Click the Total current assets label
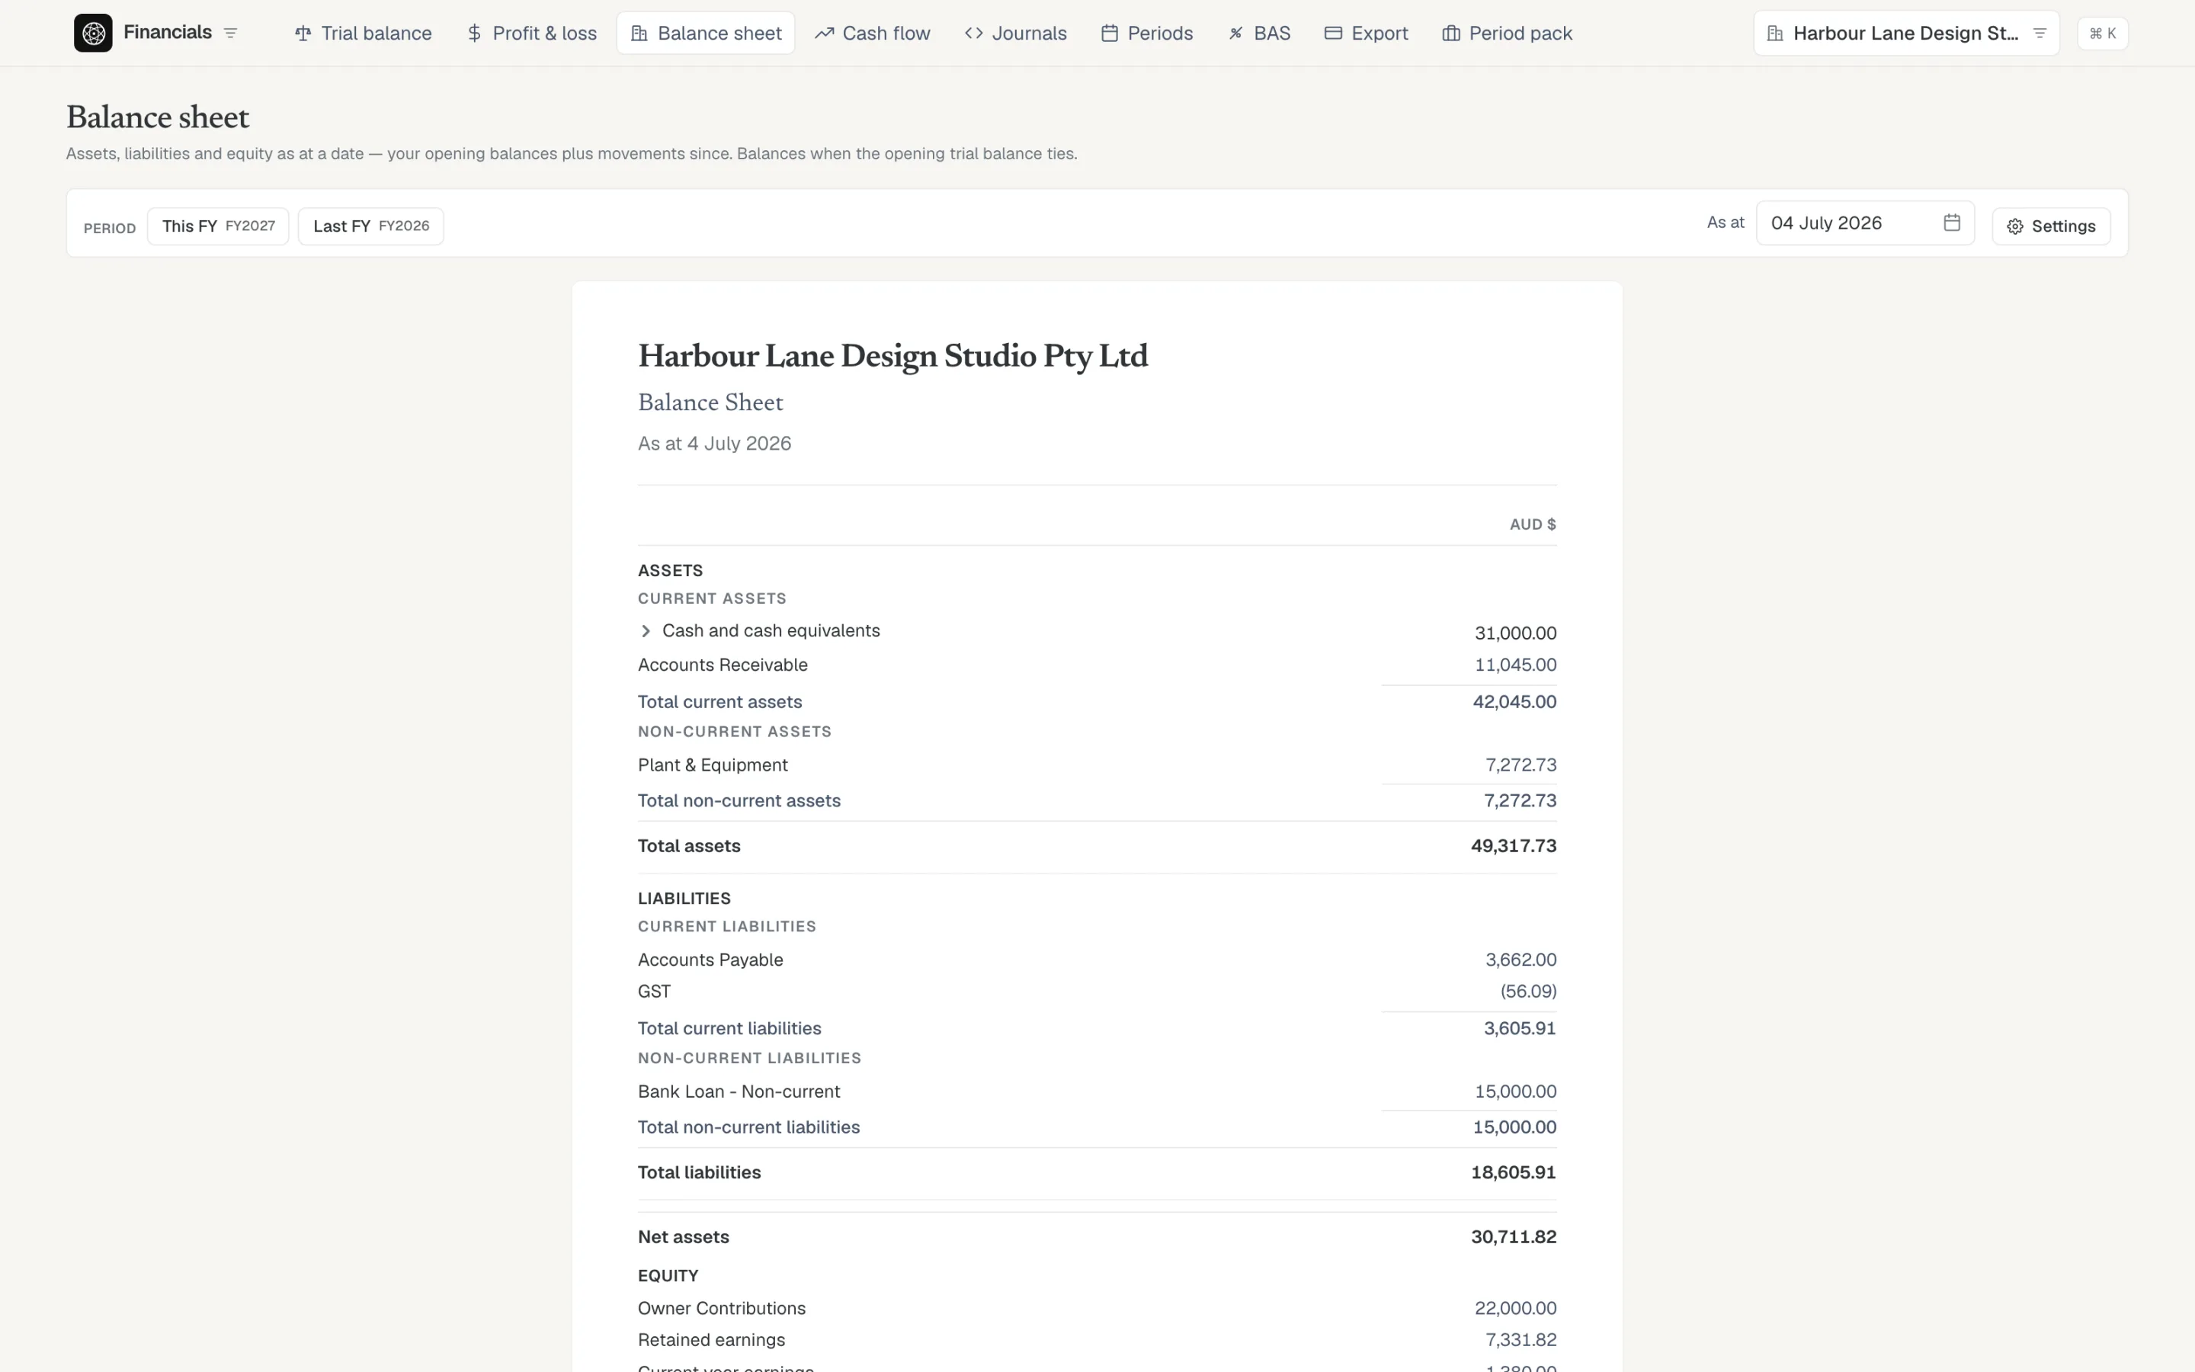2195x1372 pixels. [x=719, y=702]
